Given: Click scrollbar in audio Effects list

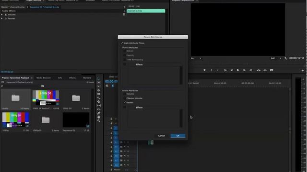Looking at the screenshot, I should click(x=181, y=118).
